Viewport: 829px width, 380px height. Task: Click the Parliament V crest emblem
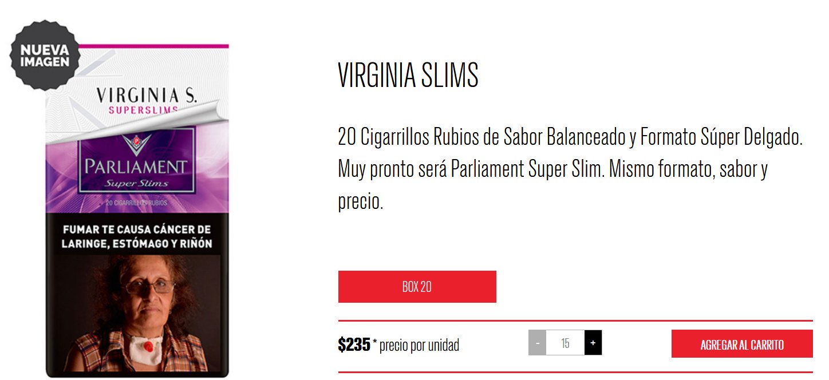(136, 144)
